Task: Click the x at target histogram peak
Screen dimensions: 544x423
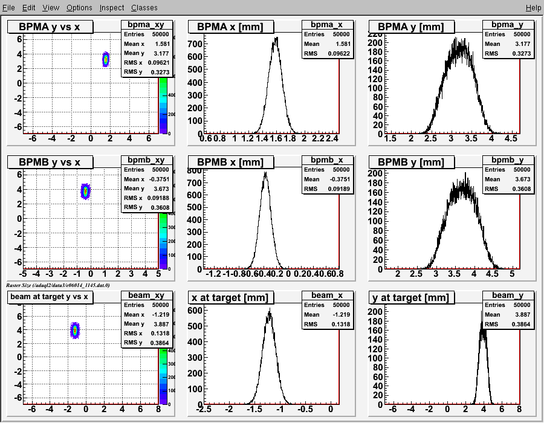Action: 270,312
